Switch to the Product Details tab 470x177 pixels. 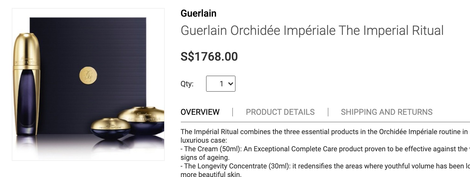(x=280, y=112)
